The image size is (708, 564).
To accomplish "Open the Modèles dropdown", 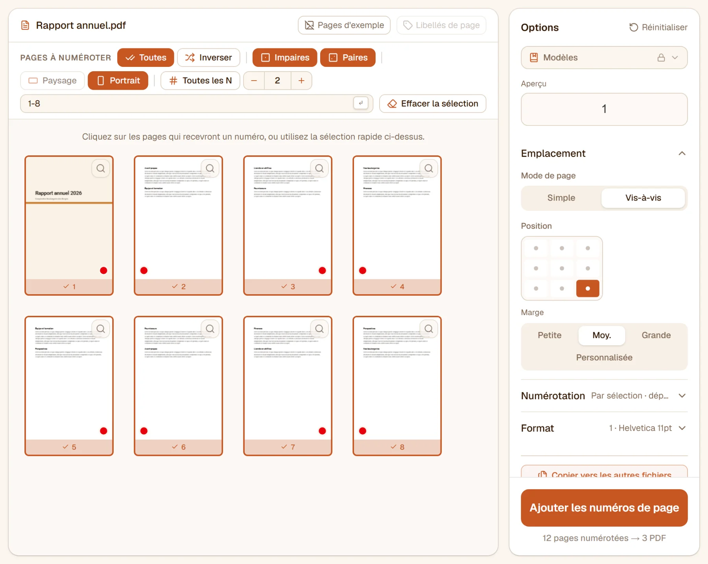I will [604, 57].
